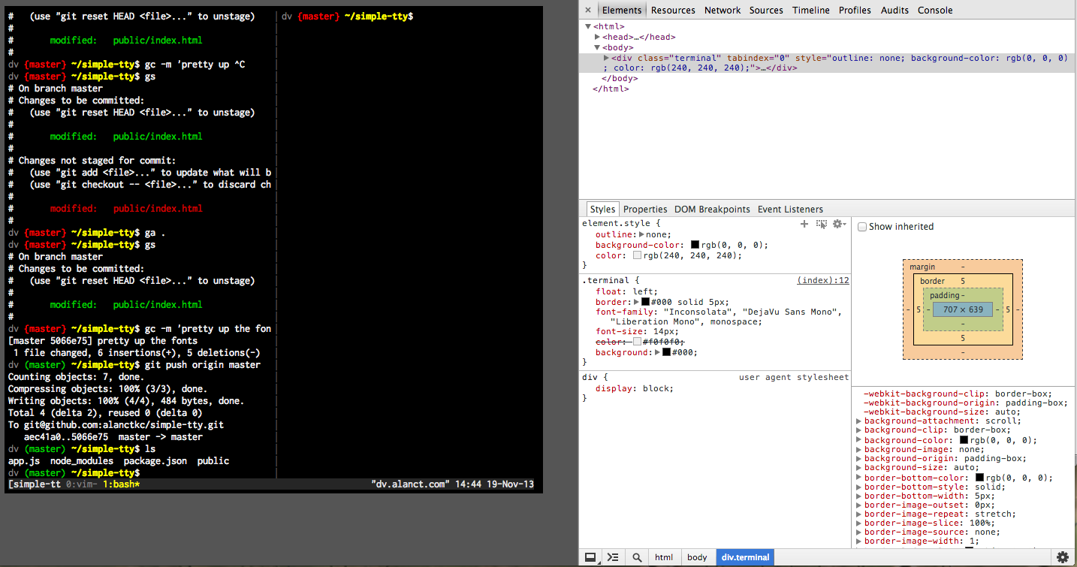The width and height of the screenshot is (1077, 567).
Task: Select div.terminal in the breadcrumb bar
Action: point(745,557)
